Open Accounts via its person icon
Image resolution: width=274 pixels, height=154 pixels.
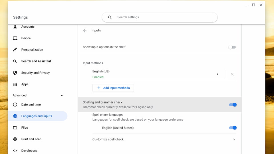pyautogui.click(x=15, y=27)
